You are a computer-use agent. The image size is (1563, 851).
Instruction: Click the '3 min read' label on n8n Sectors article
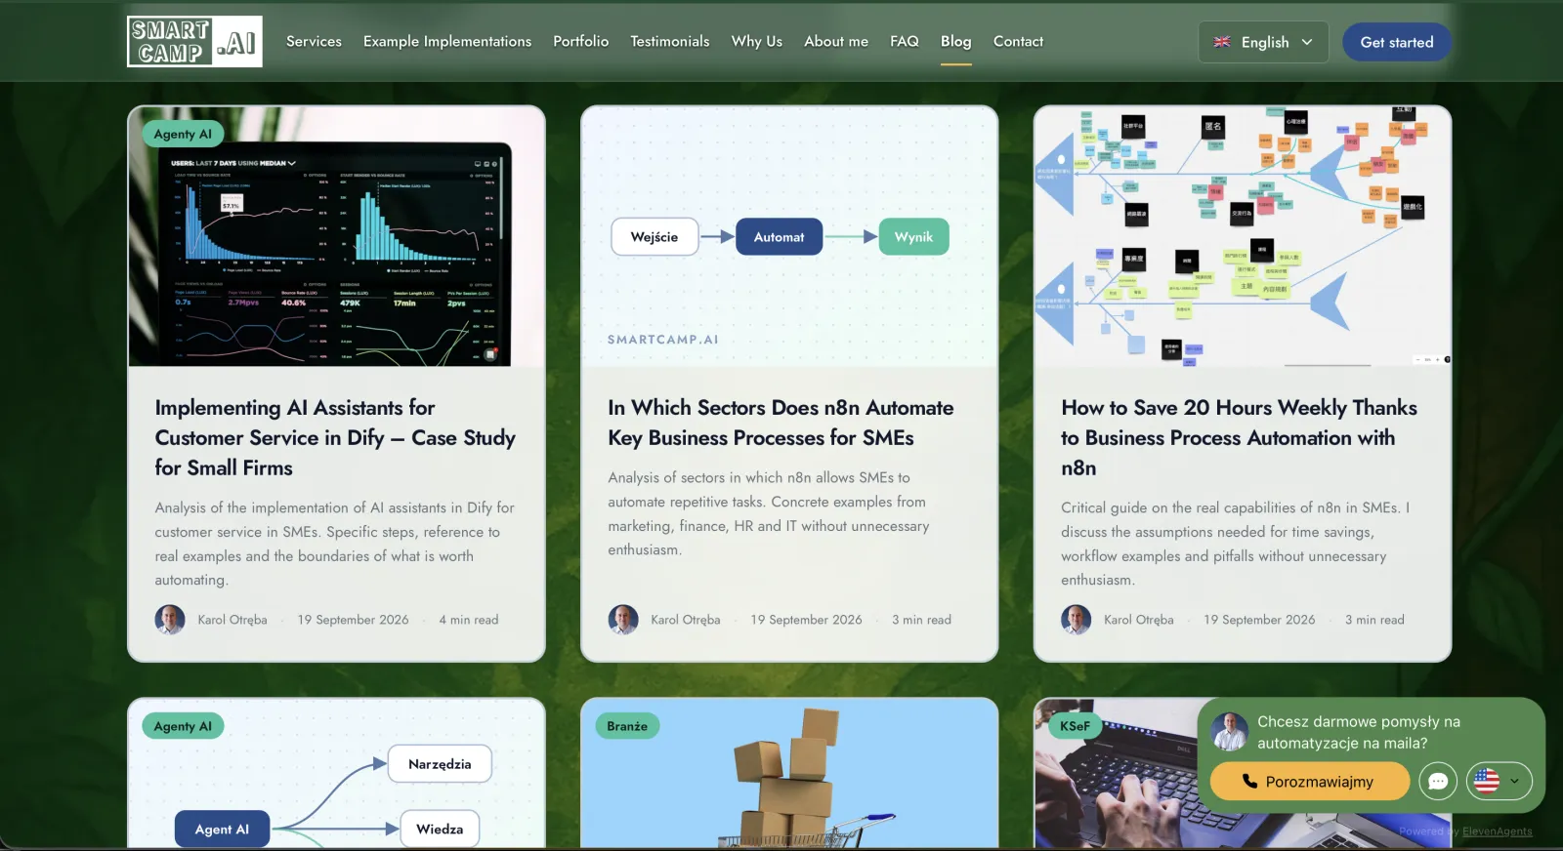[921, 620]
